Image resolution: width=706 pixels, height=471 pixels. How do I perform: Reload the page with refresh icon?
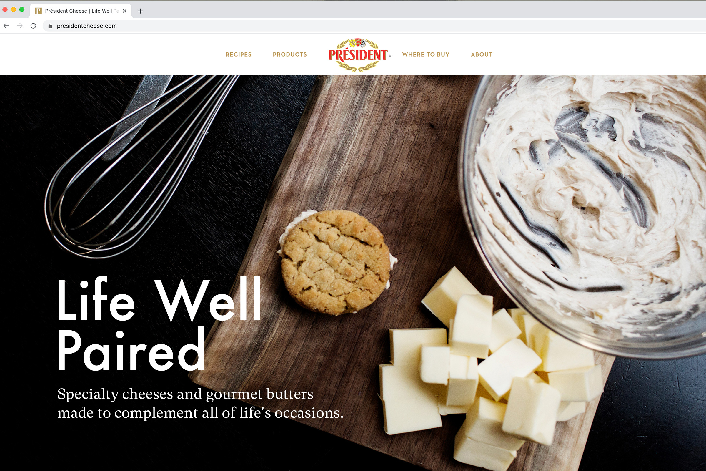coord(33,26)
